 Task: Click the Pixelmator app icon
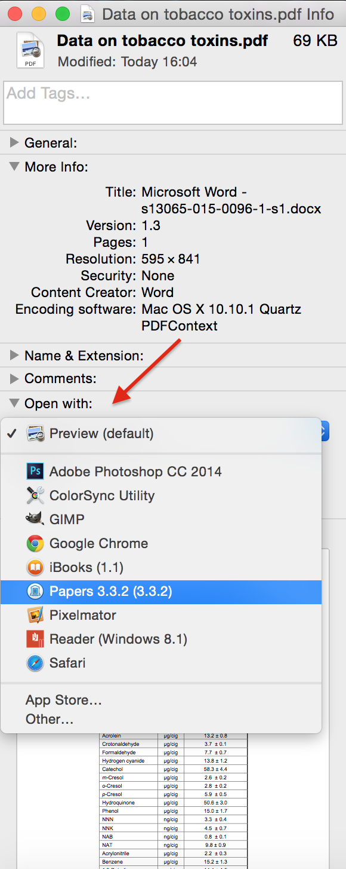(35, 615)
